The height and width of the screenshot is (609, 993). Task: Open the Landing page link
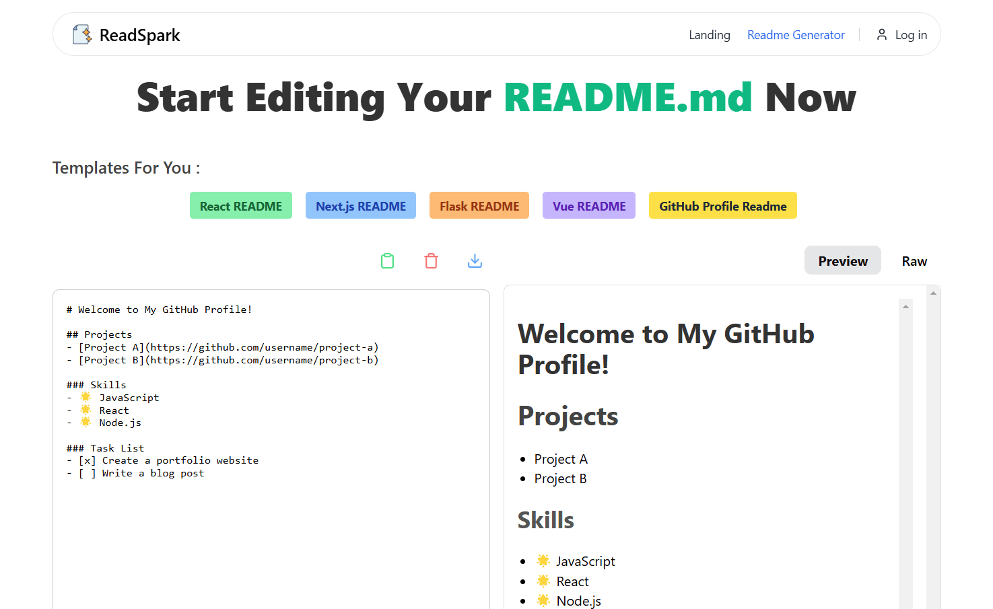[x=709, y=35]
